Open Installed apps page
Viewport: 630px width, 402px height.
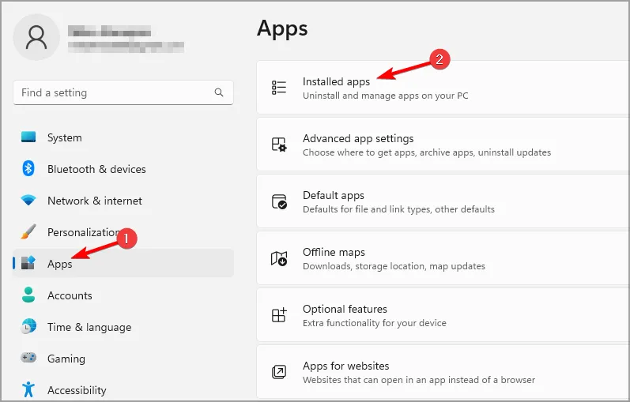coord(443,88)
